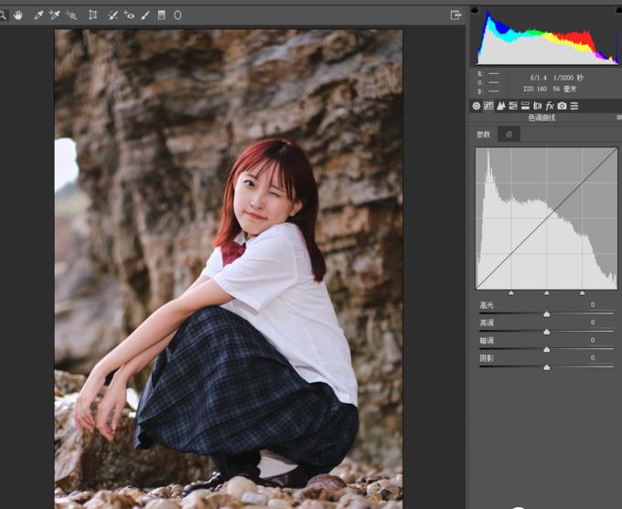This screenshot has width=622, height=509.
Task: Select the Crop tool
Action: 93,15
